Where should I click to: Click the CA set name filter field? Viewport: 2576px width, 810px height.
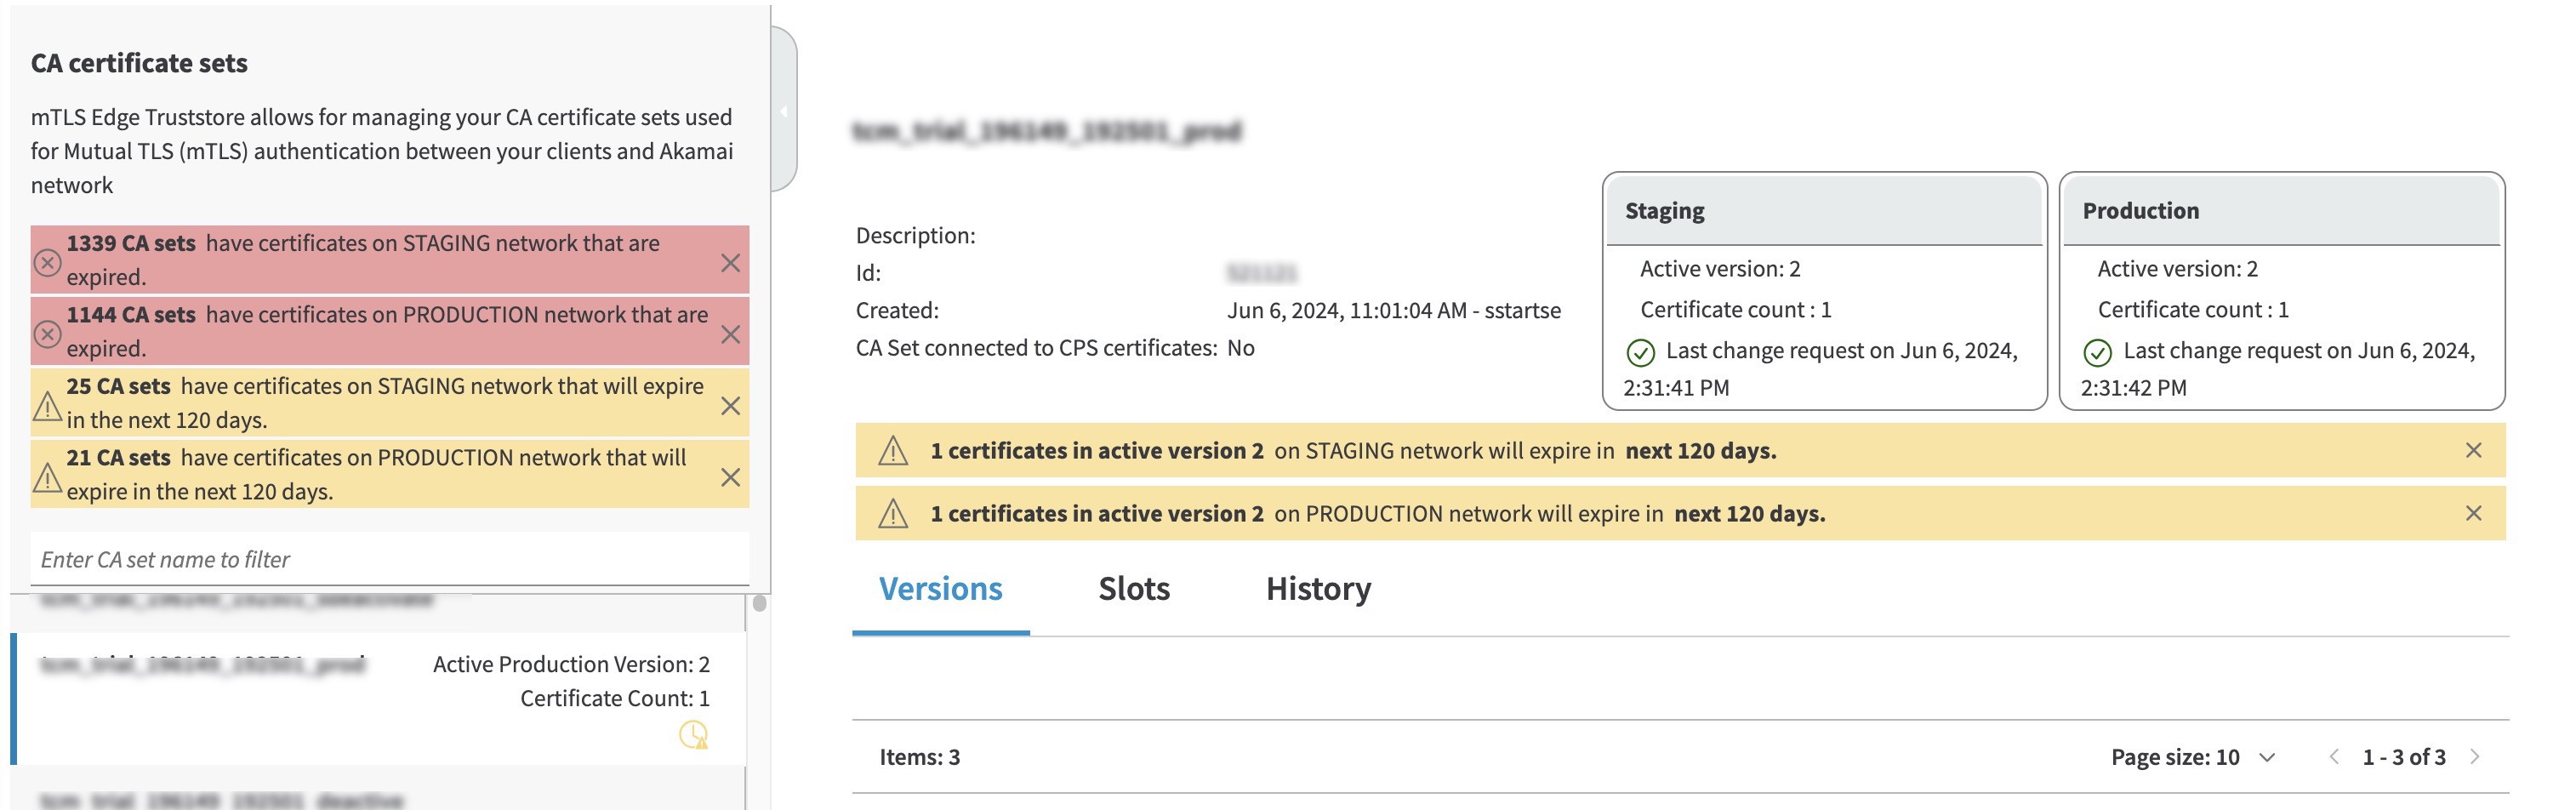pyautogui.click(x=389, y=560)
